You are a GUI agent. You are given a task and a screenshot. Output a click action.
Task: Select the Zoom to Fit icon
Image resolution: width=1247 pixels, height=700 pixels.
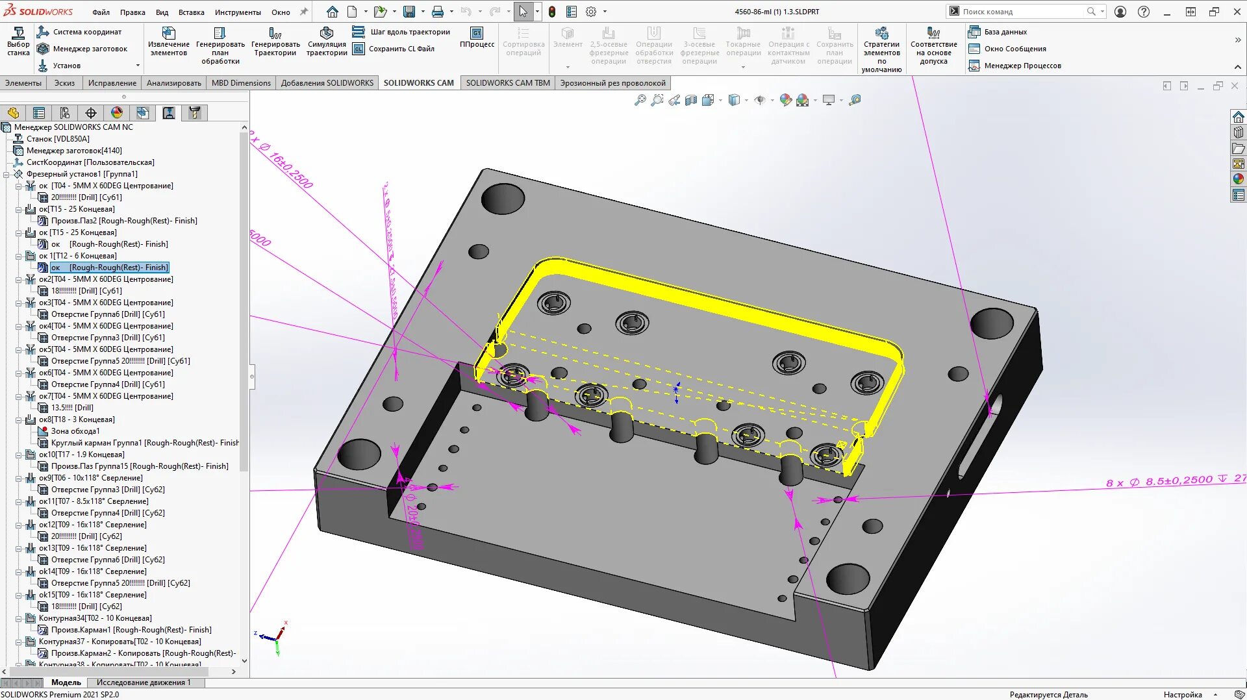click(640, 101)
